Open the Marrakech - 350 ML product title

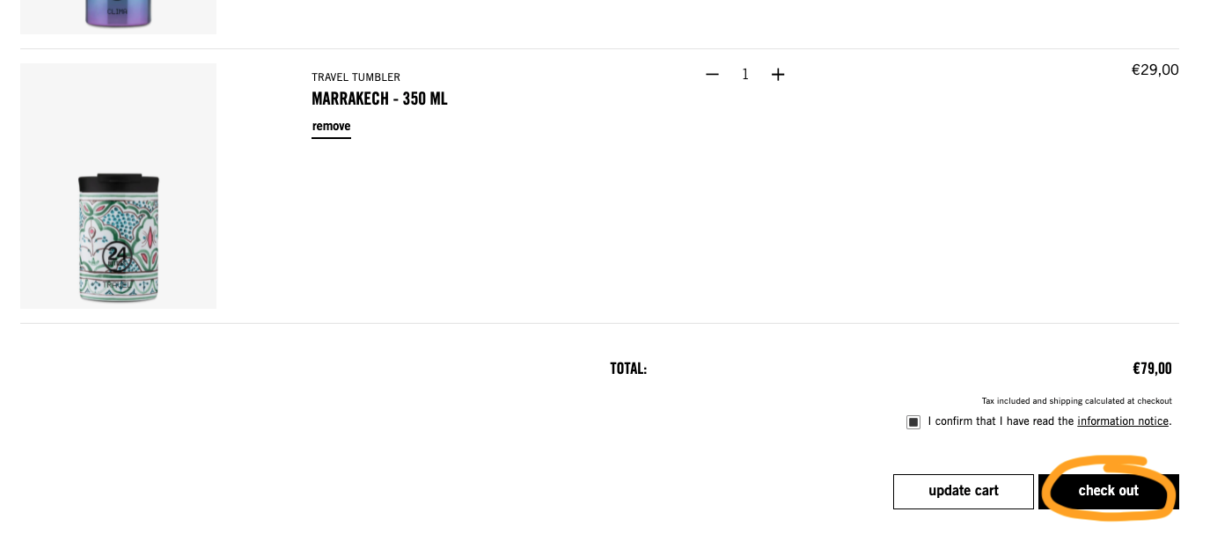tap(379, 99)
